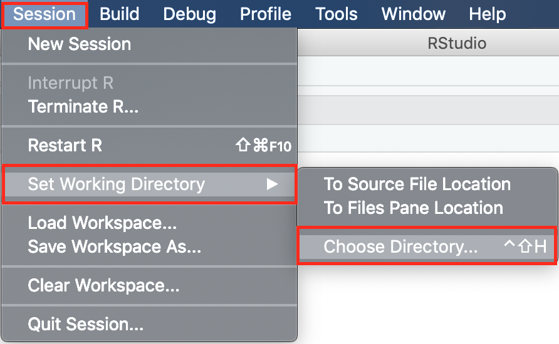This screenshot has width=559, height=344.
Task: Set directory To Source File Location
Action: 417,185
